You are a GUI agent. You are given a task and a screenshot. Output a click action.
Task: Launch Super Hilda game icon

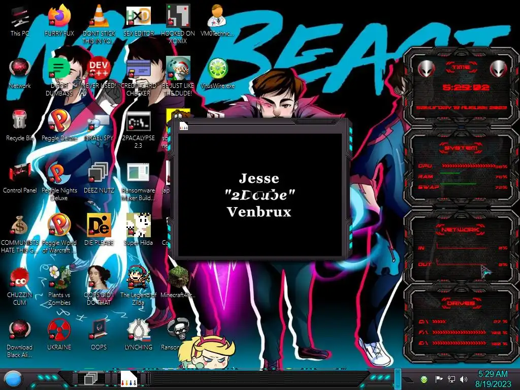[139, 225]
